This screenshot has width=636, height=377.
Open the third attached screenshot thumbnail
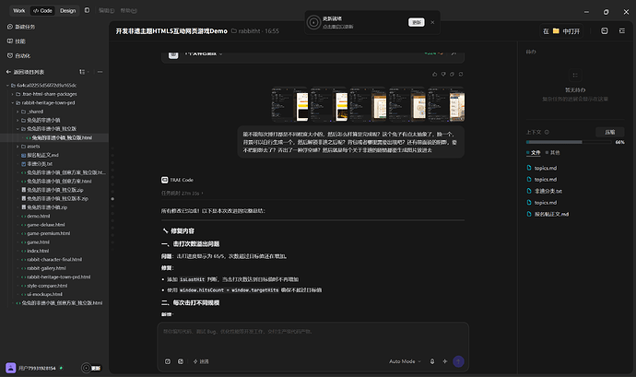(x=368, y=104)
